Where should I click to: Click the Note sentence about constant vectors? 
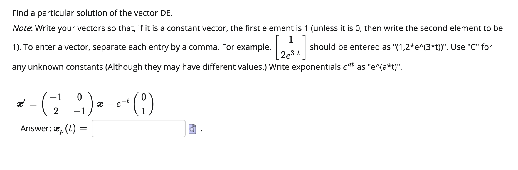pos(117,28)
